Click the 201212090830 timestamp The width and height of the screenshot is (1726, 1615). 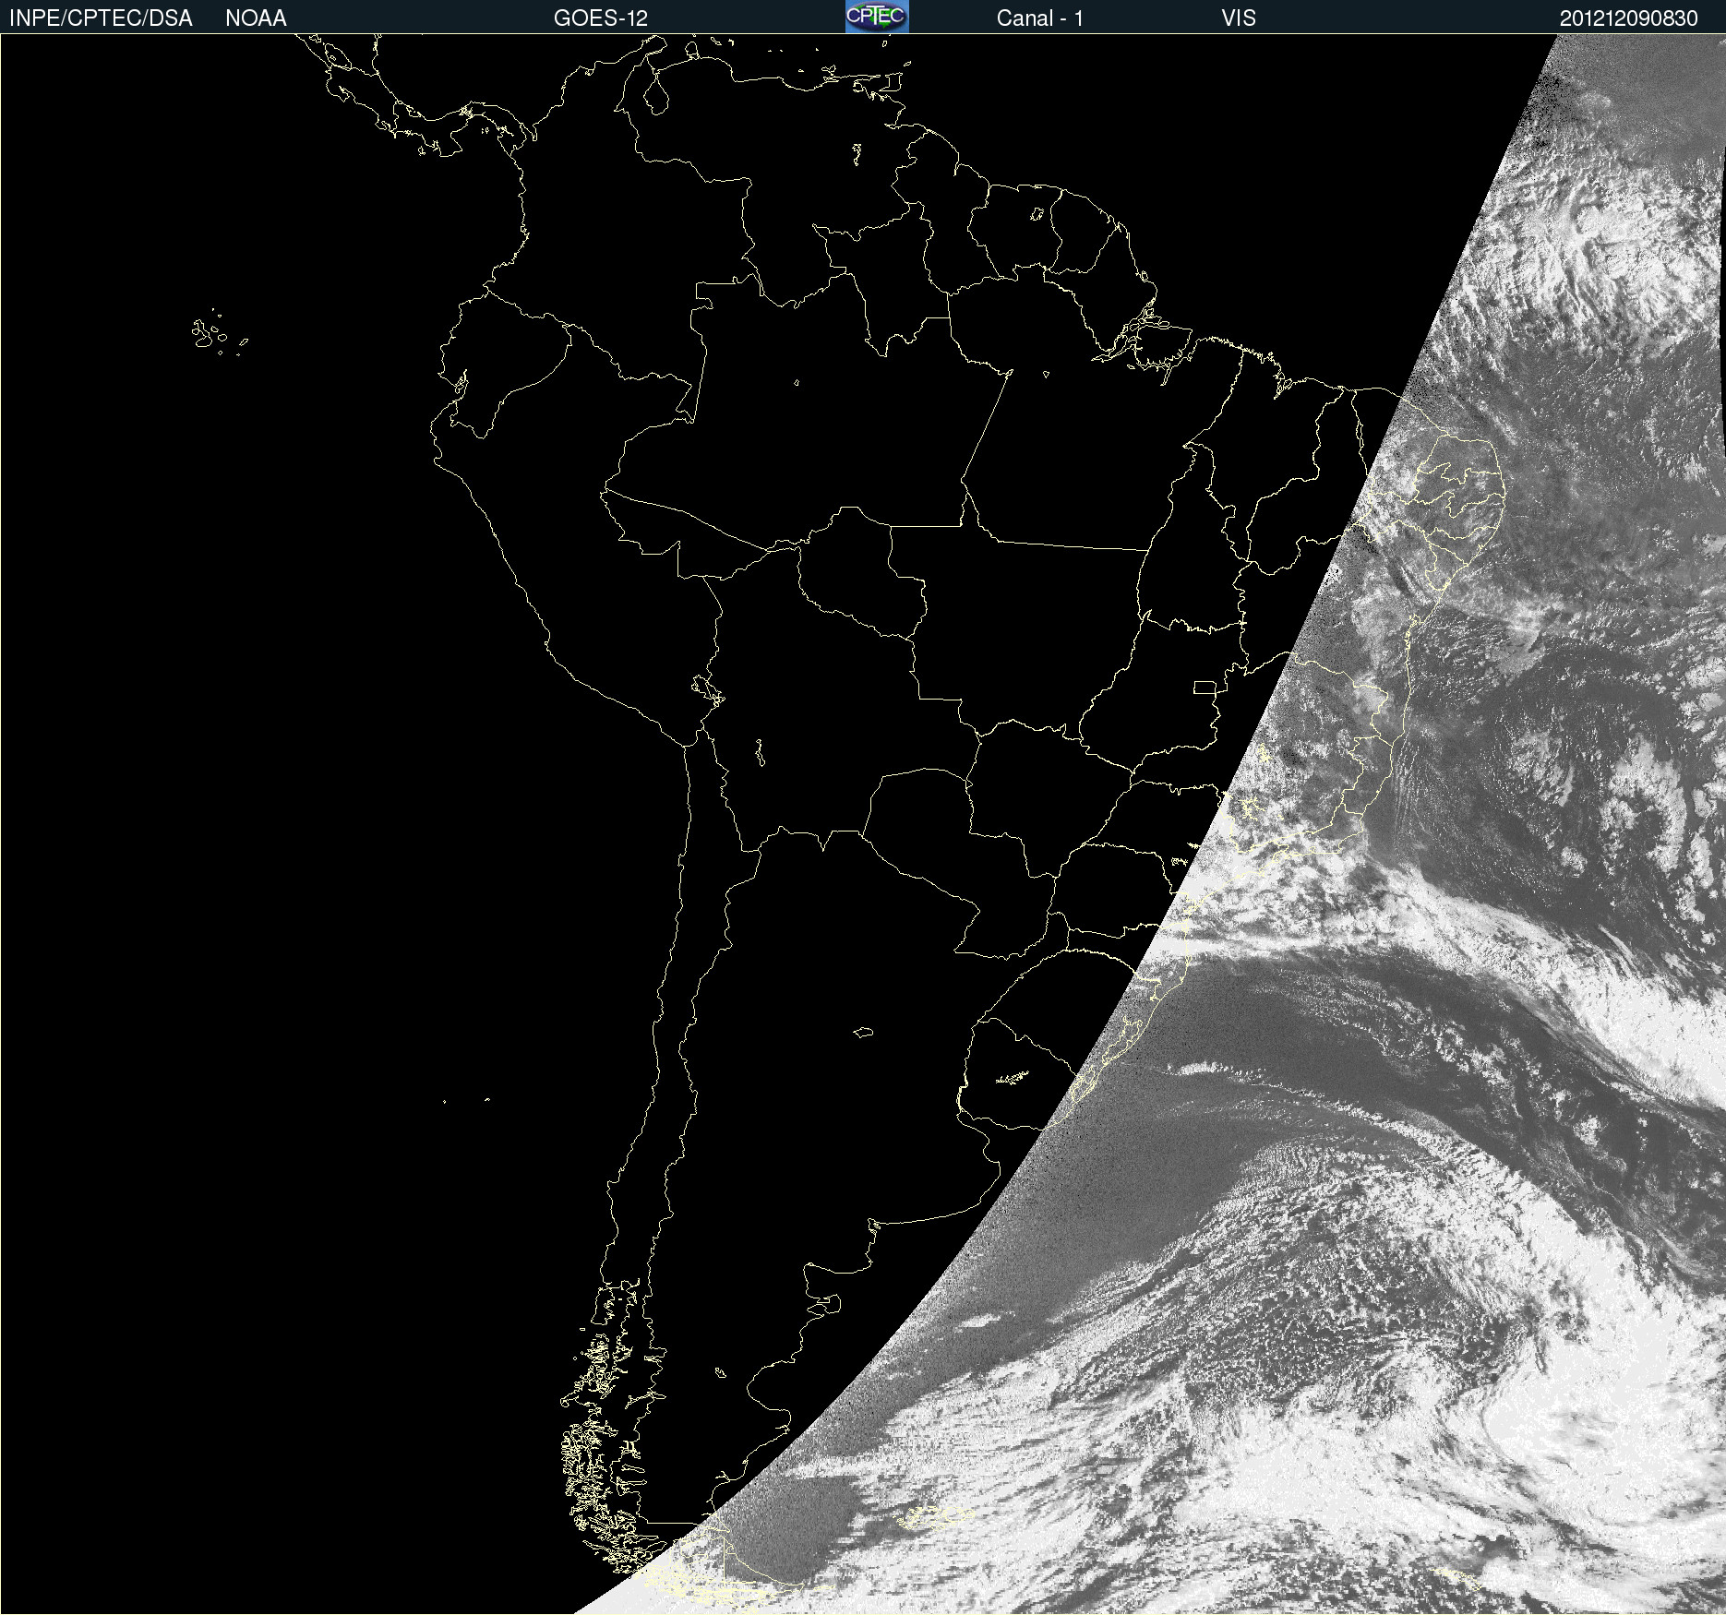pyautogui.click(x=1629, y=18)
